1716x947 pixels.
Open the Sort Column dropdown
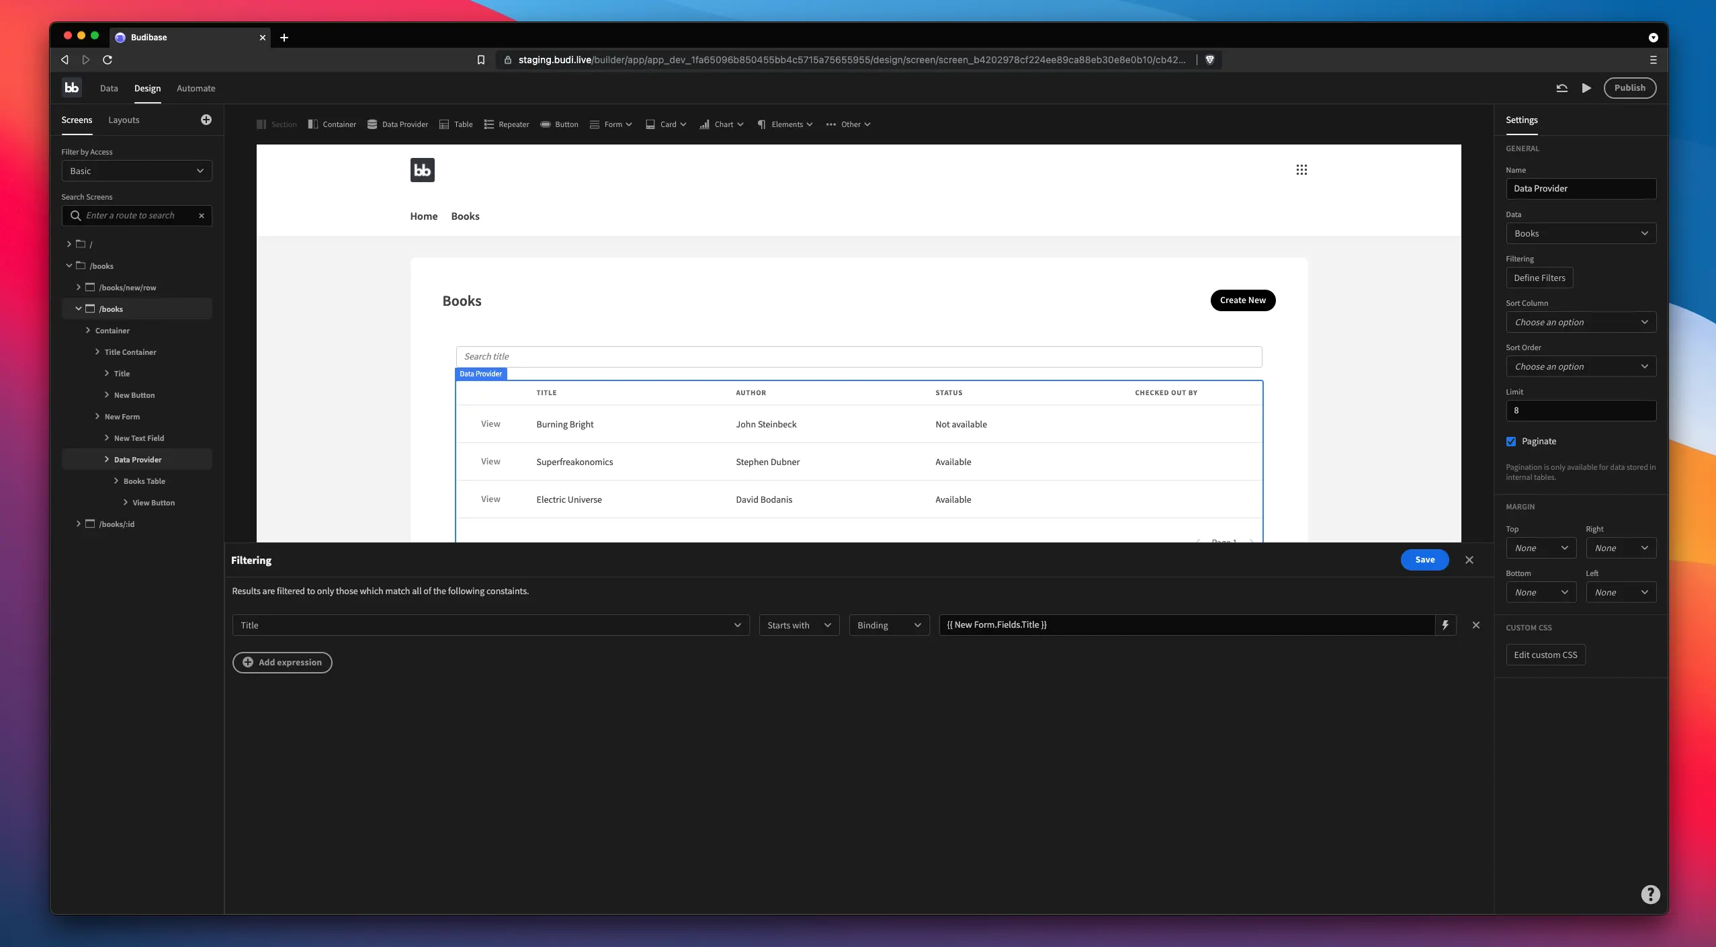tap(1579, 322)
